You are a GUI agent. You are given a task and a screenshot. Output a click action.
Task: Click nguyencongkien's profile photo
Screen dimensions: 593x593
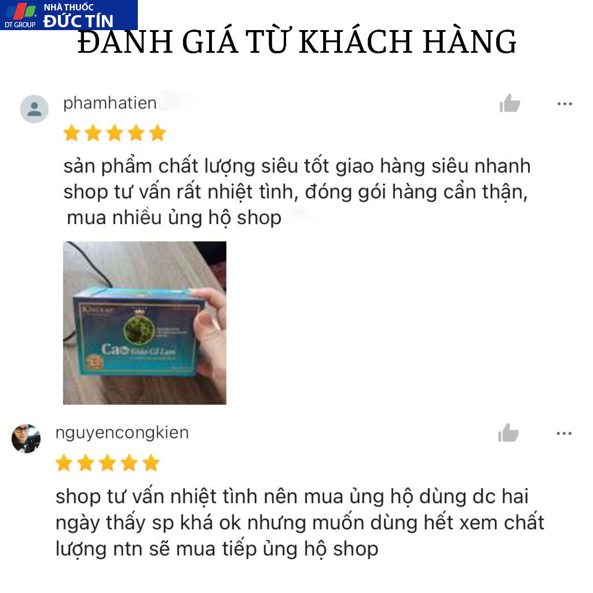[x=26, y=439]
